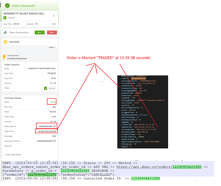
Task: Expand View Trade Details
Action: click(13, 155)
